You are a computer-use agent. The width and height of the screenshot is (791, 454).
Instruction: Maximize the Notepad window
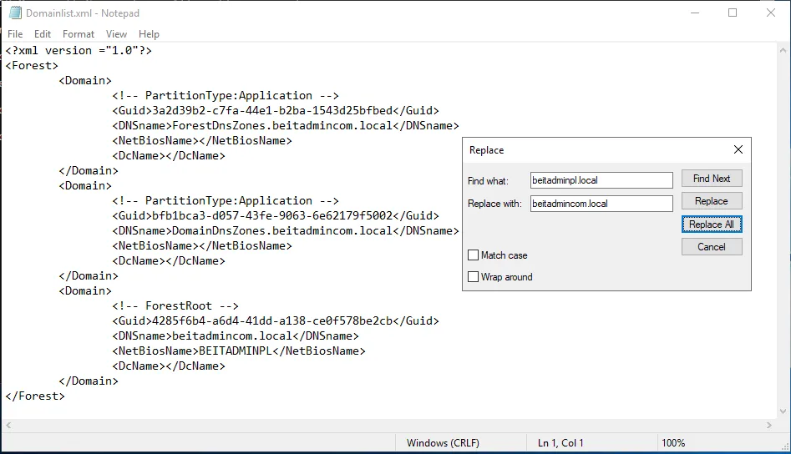point(733,13)
